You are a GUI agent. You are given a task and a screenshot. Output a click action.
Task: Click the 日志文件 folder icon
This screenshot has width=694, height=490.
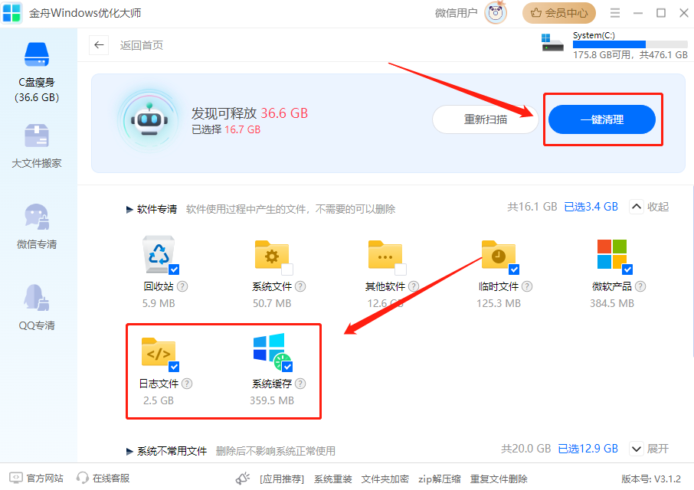coord(159,352)
